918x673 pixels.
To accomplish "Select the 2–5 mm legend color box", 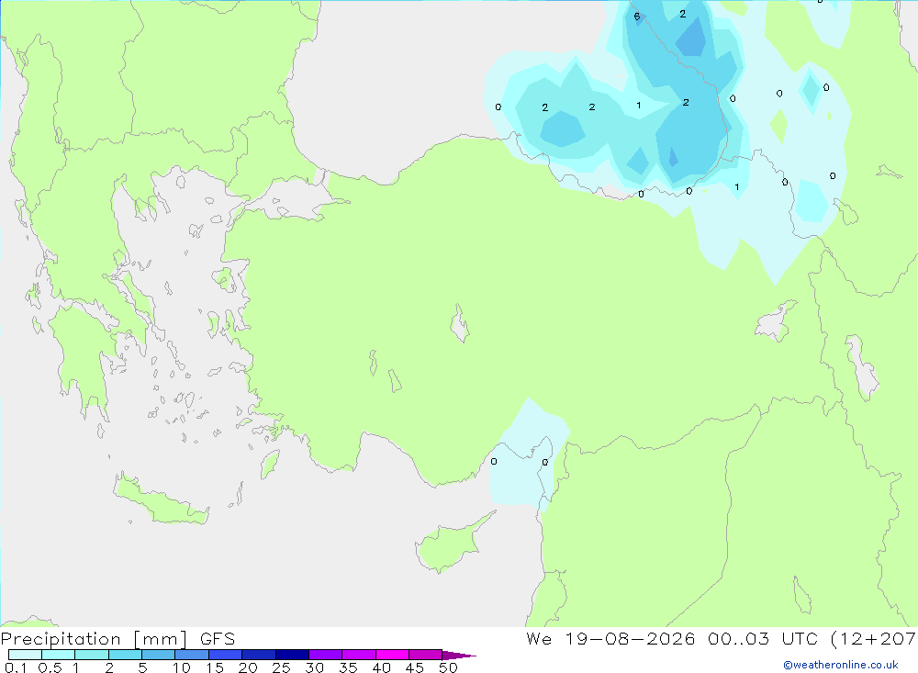I will [x=125, y=655].
